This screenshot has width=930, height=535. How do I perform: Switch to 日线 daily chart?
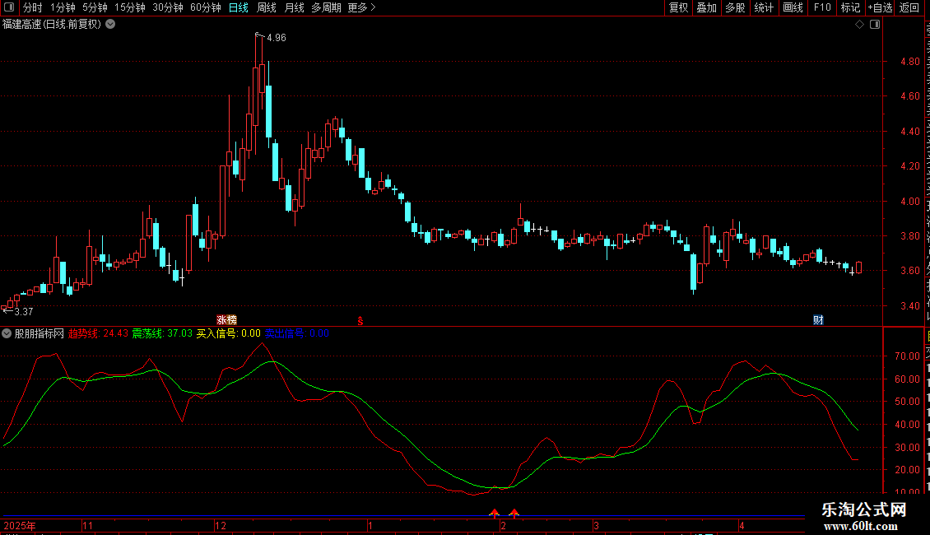239,7
